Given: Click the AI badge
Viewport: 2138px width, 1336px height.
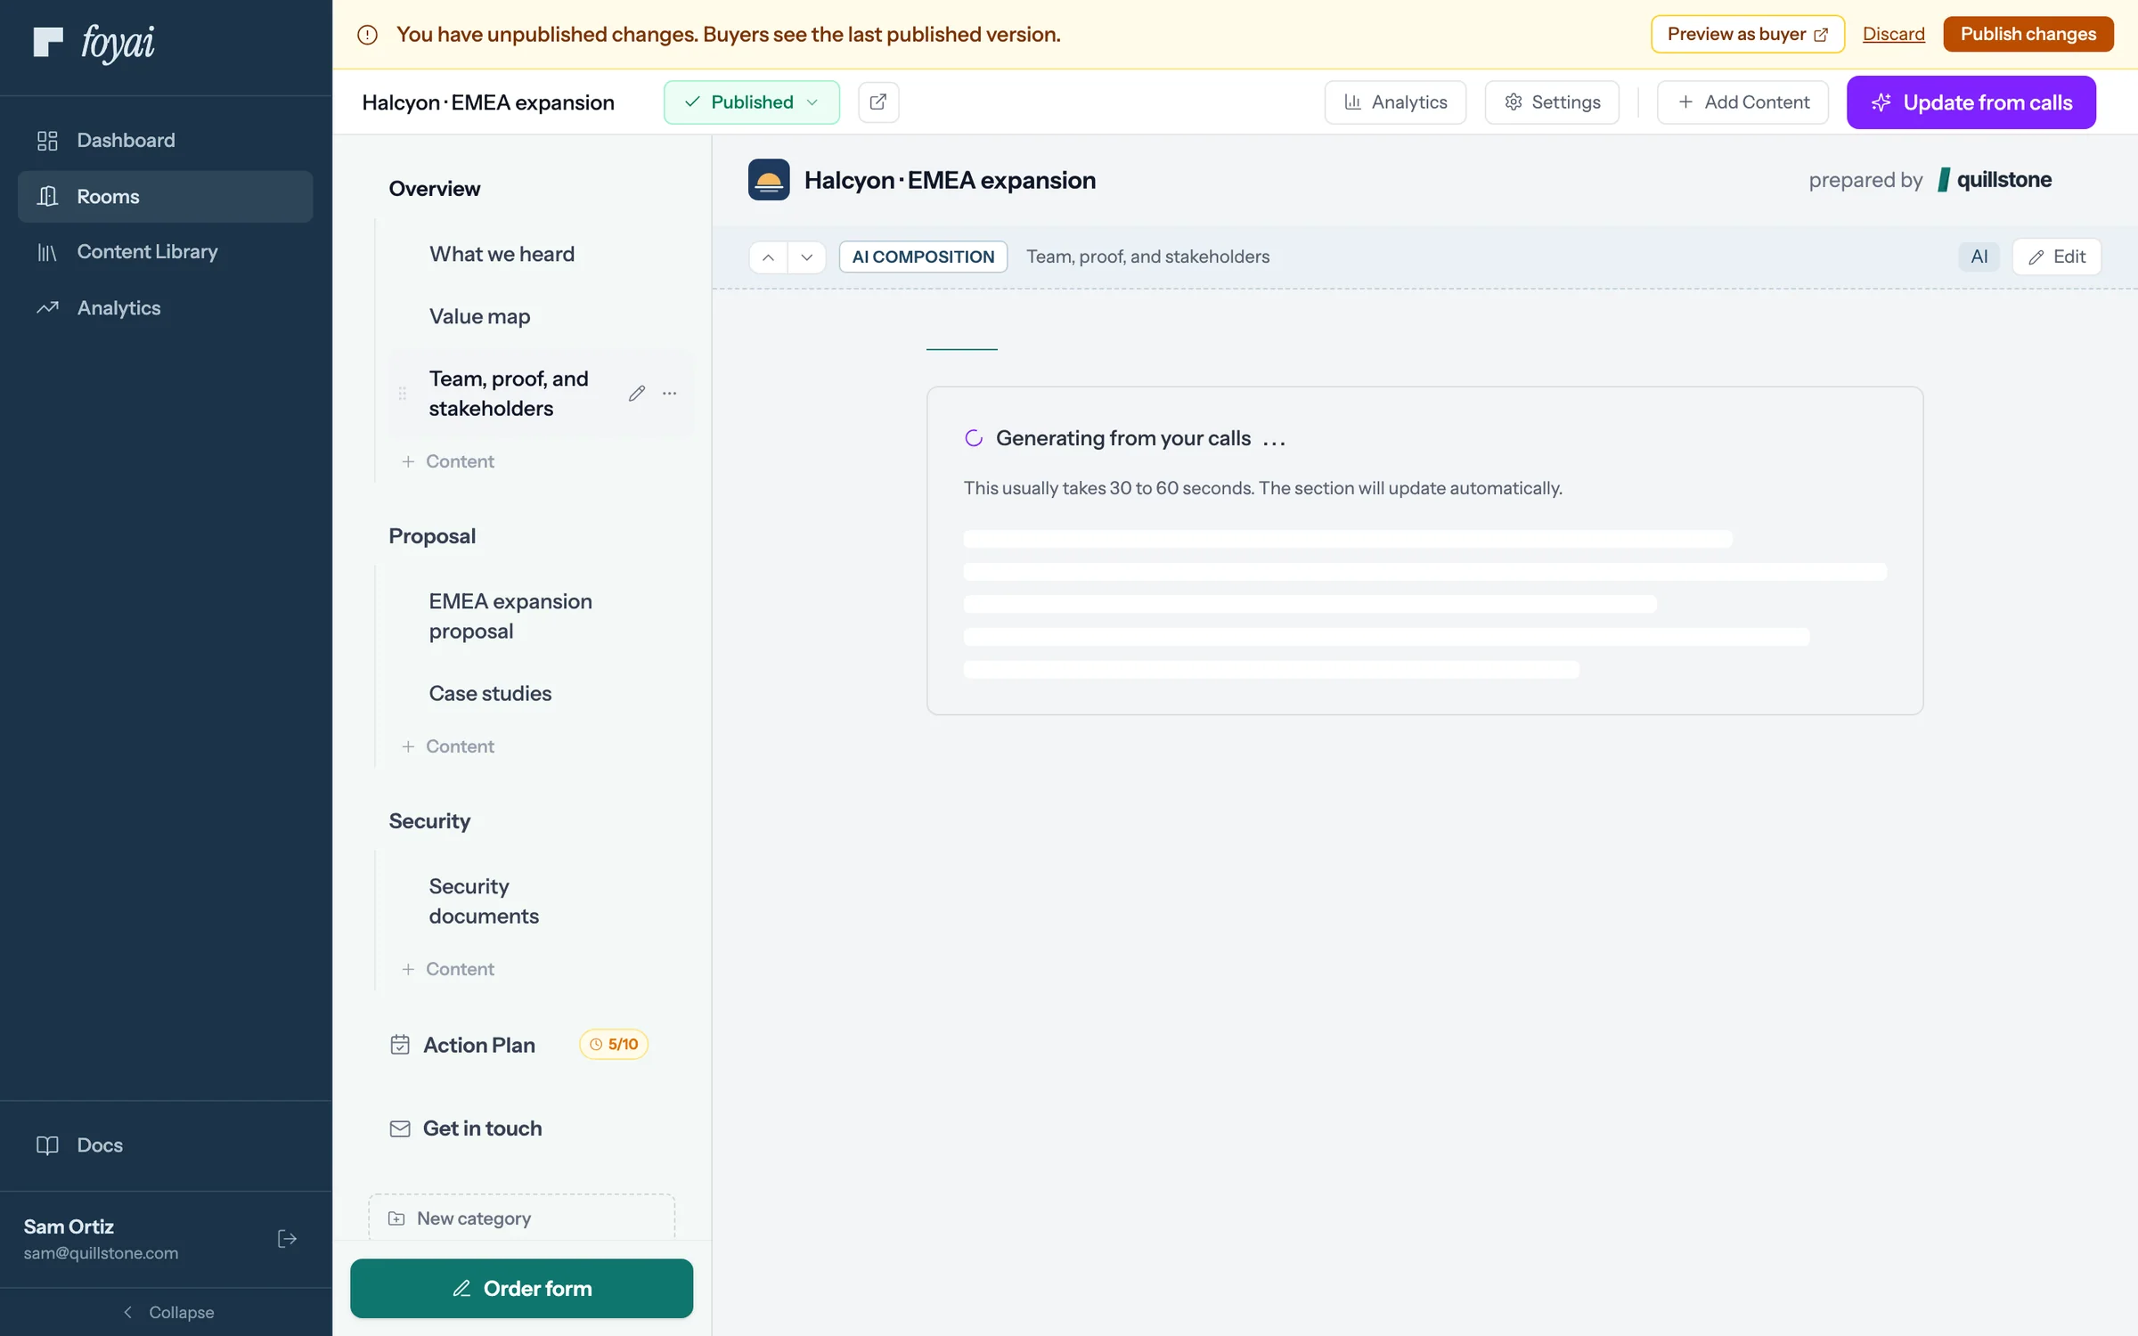Looking at the screenshot, I should pos(1979,257).
